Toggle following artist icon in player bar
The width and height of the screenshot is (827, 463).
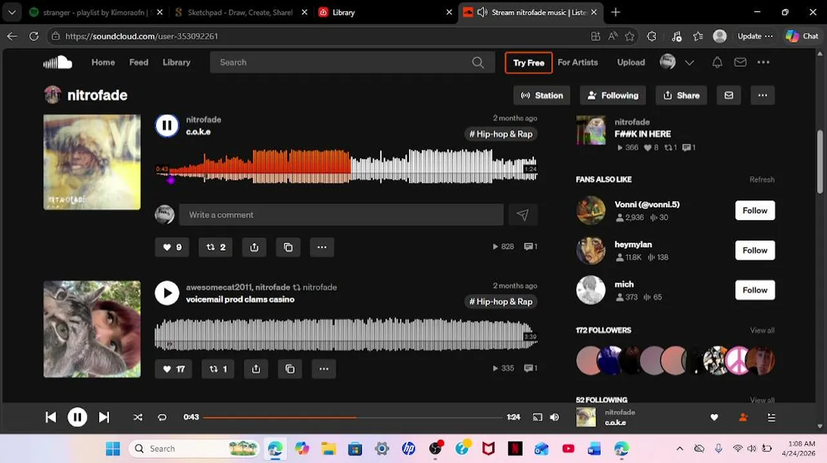743,417
